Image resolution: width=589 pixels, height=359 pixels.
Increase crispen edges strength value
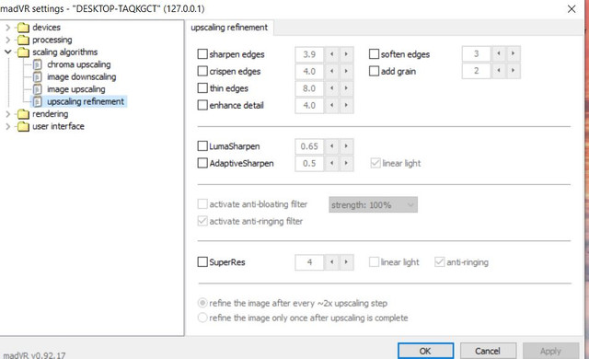click(346, 72)
